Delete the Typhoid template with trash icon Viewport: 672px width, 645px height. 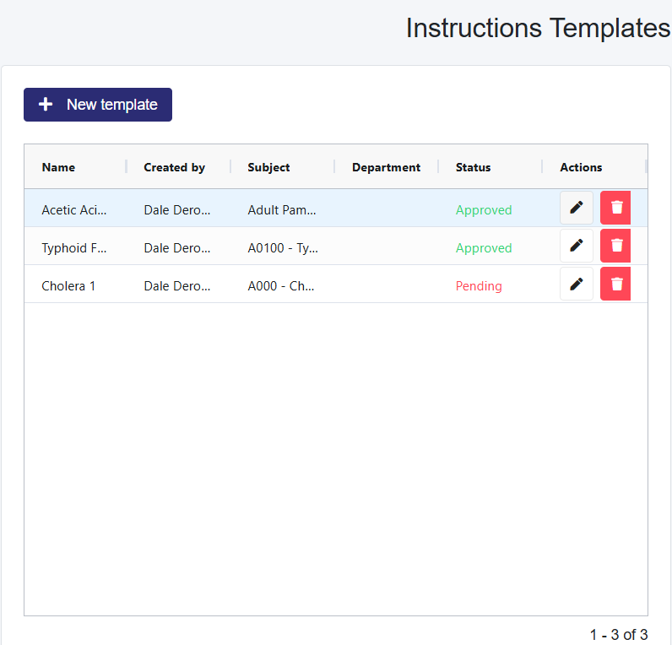click(x=616, y=246)
